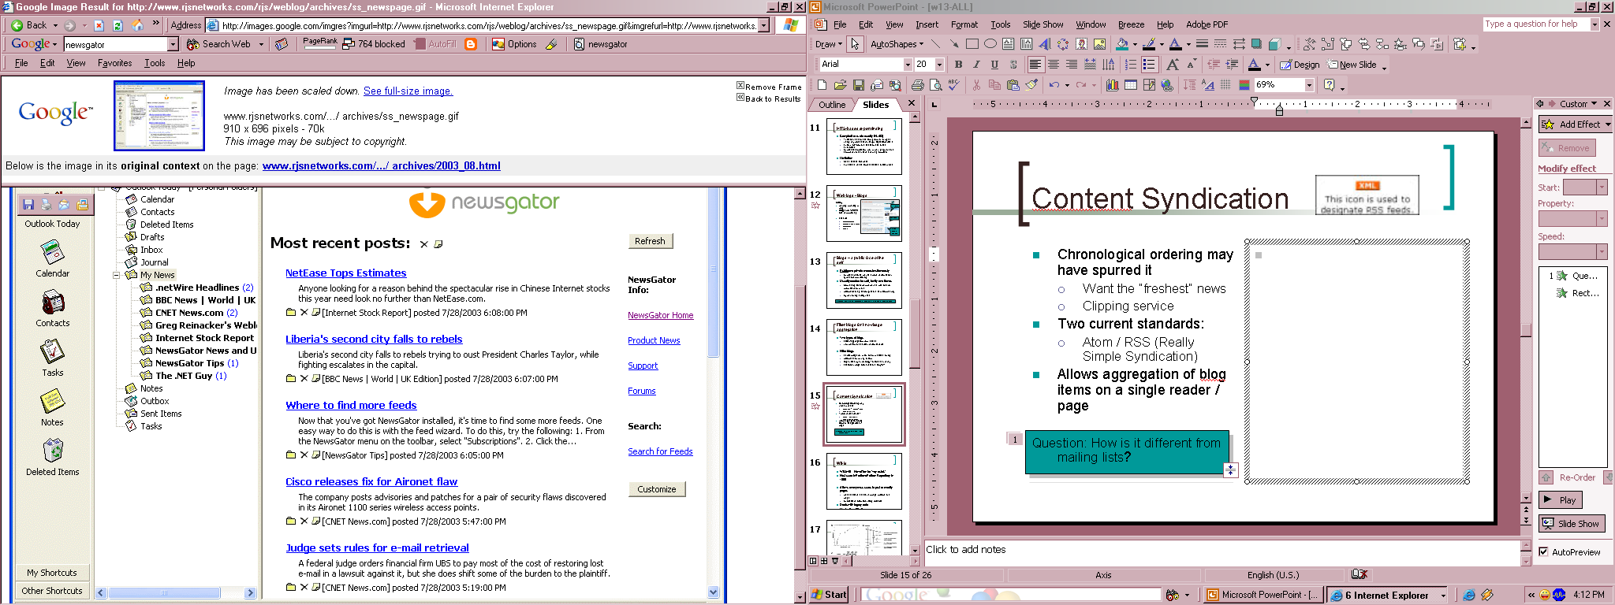Insert WordArt from the Draw toolbar
Image resolution: width=1615 pixels, height=605 pixels.
pos(1045,44)
